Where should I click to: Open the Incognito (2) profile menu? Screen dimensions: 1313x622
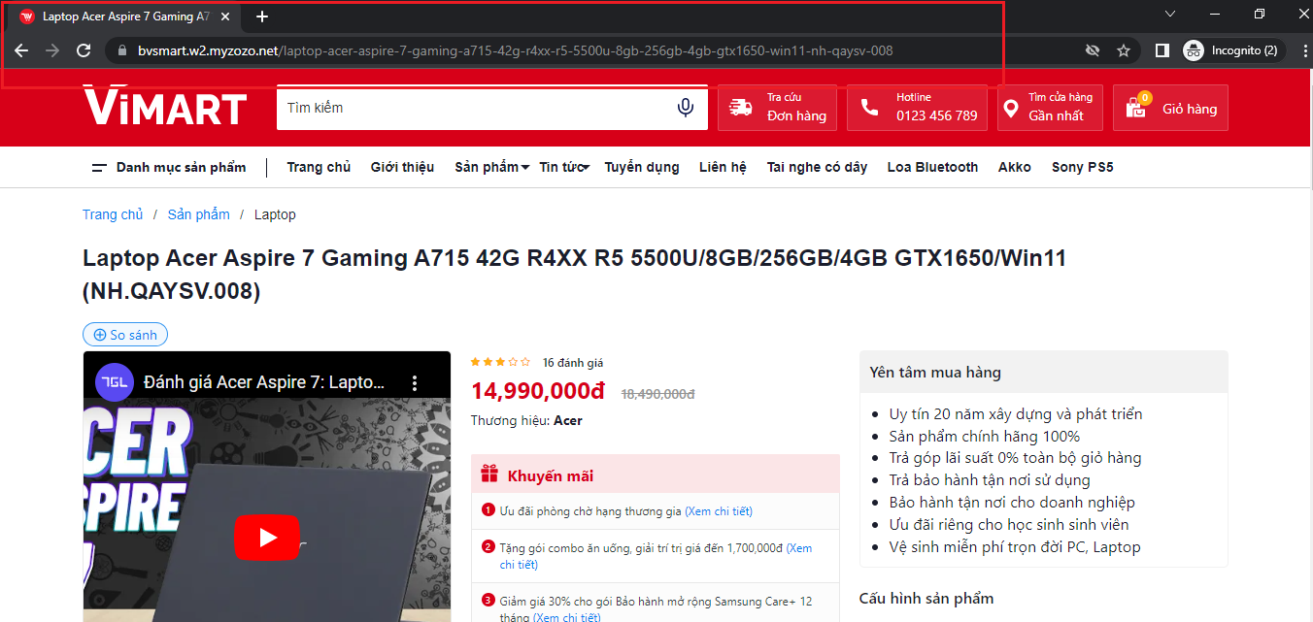pos(1233,50)
